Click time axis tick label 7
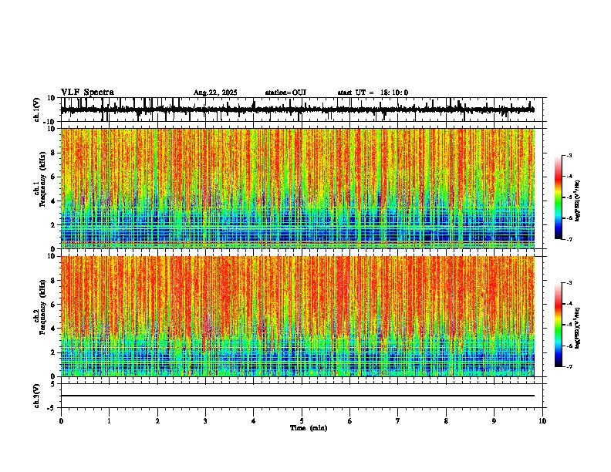This screenshot has width=611, height=472. tap(398, 421)
